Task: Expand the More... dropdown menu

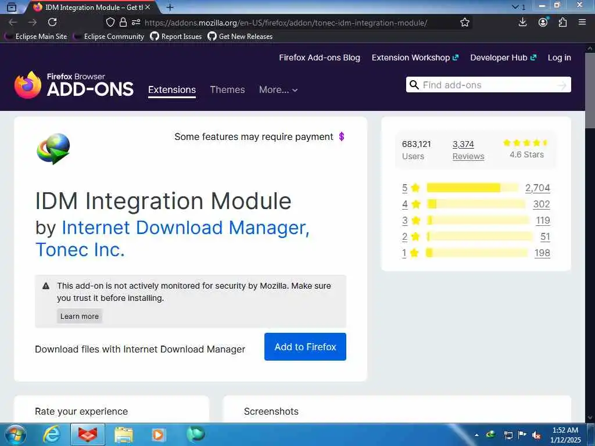Action: (278, 89)
